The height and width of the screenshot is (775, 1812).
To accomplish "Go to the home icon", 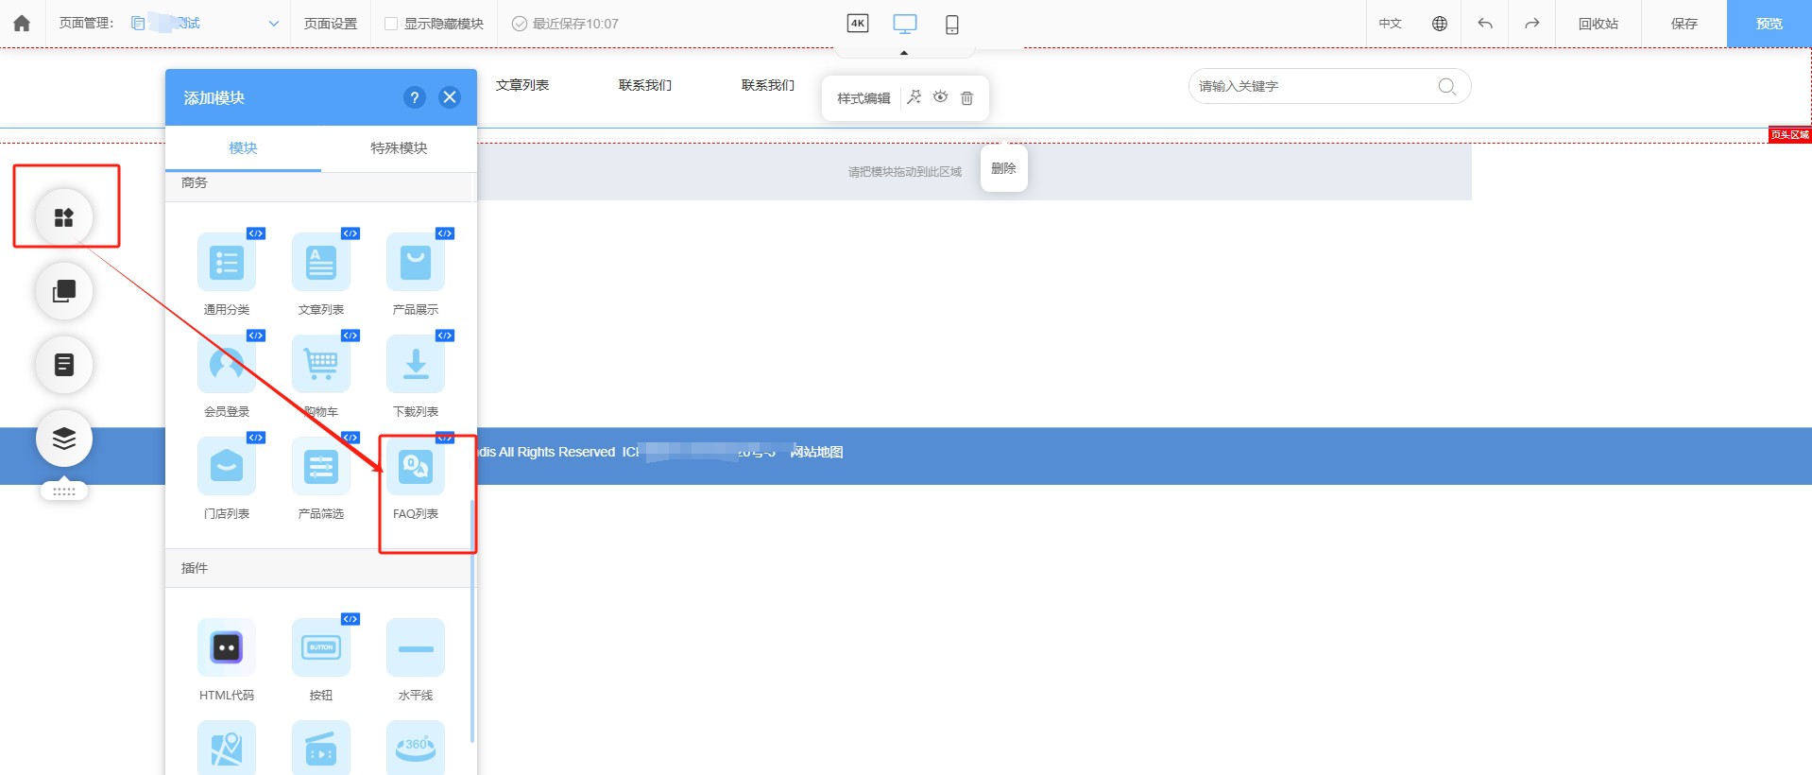I will tap(22, 24).
